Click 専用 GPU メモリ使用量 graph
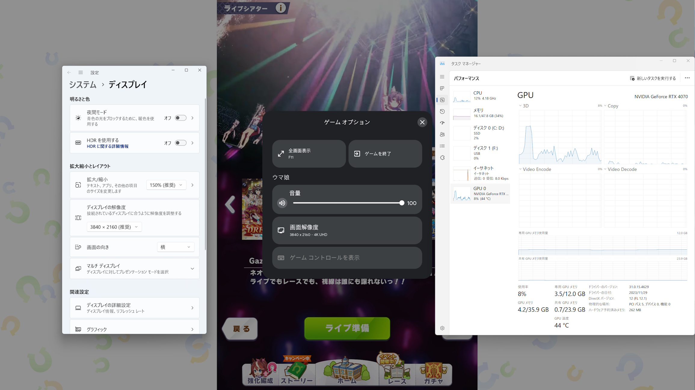The height and width of the screenshot is (390, 695). tap(603, 245)
